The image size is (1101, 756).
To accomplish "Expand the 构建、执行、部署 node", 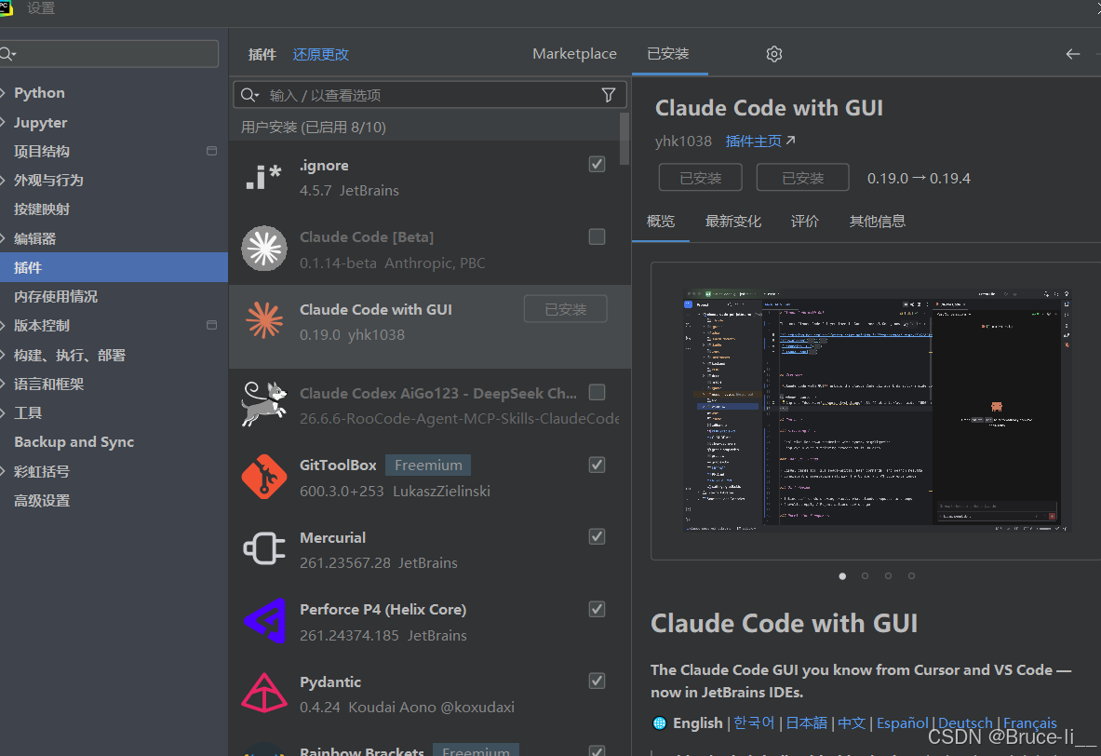I will click(4, 355).
